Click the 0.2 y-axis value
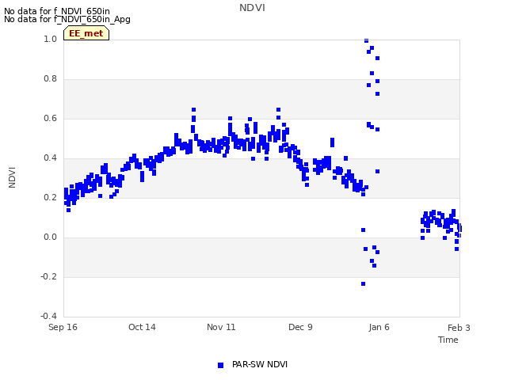The image size is (507, 380). coord(50,197)
